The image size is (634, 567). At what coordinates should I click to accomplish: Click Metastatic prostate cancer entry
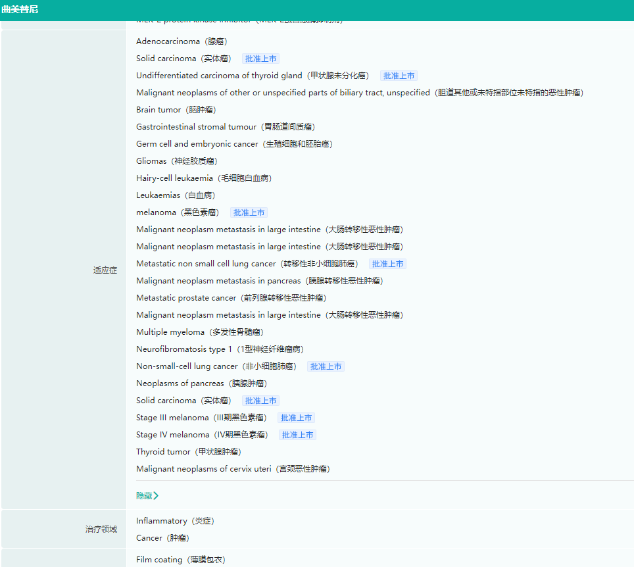click(231, 298)
